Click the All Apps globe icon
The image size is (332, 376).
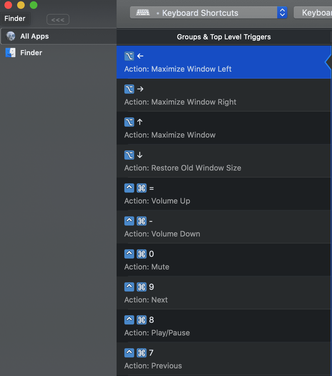(10, 36)
